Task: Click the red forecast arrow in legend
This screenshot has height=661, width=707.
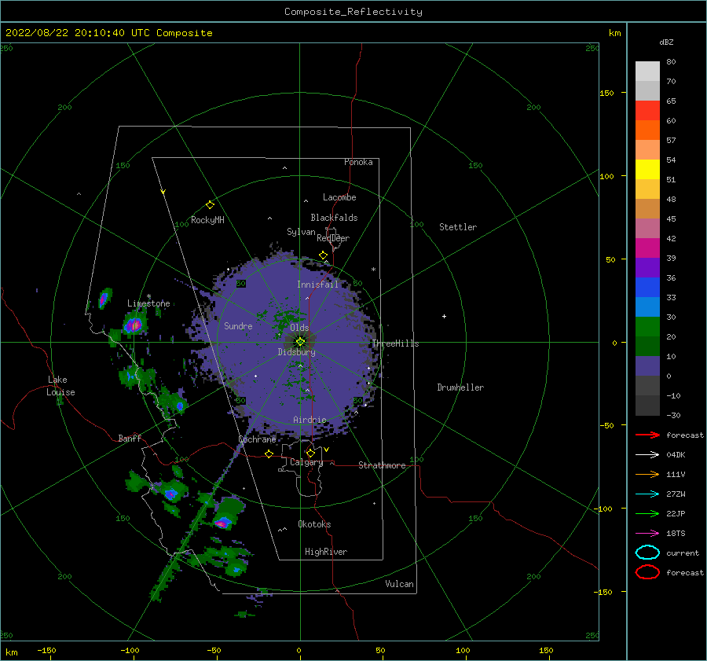Action: 647,435
